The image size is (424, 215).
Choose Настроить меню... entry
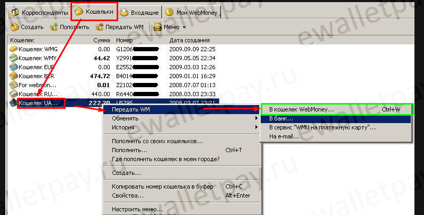(182, 209)
